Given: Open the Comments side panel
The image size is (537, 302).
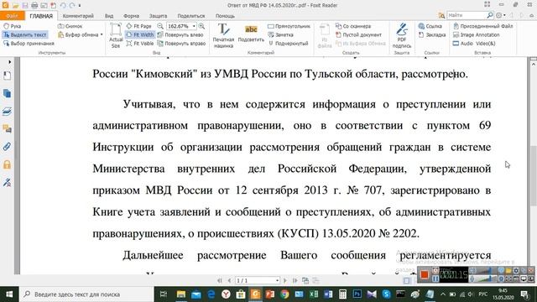Looking at the screenshot, I should coord(7,128).
